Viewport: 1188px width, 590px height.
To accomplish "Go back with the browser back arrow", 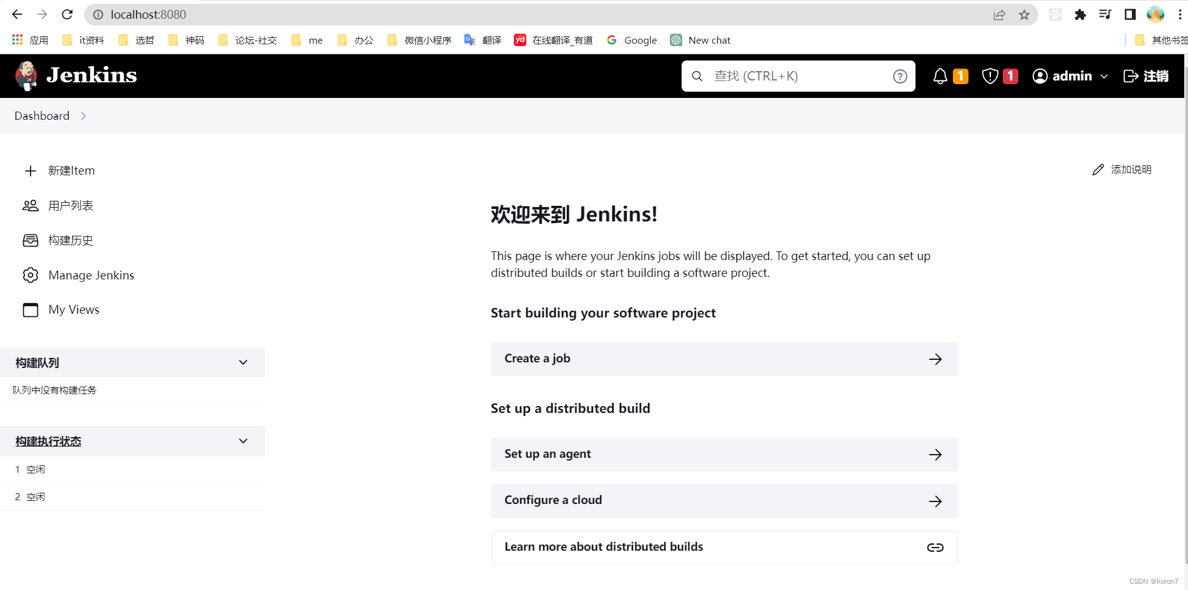I will pyautogui.click(x=17, y=14).
